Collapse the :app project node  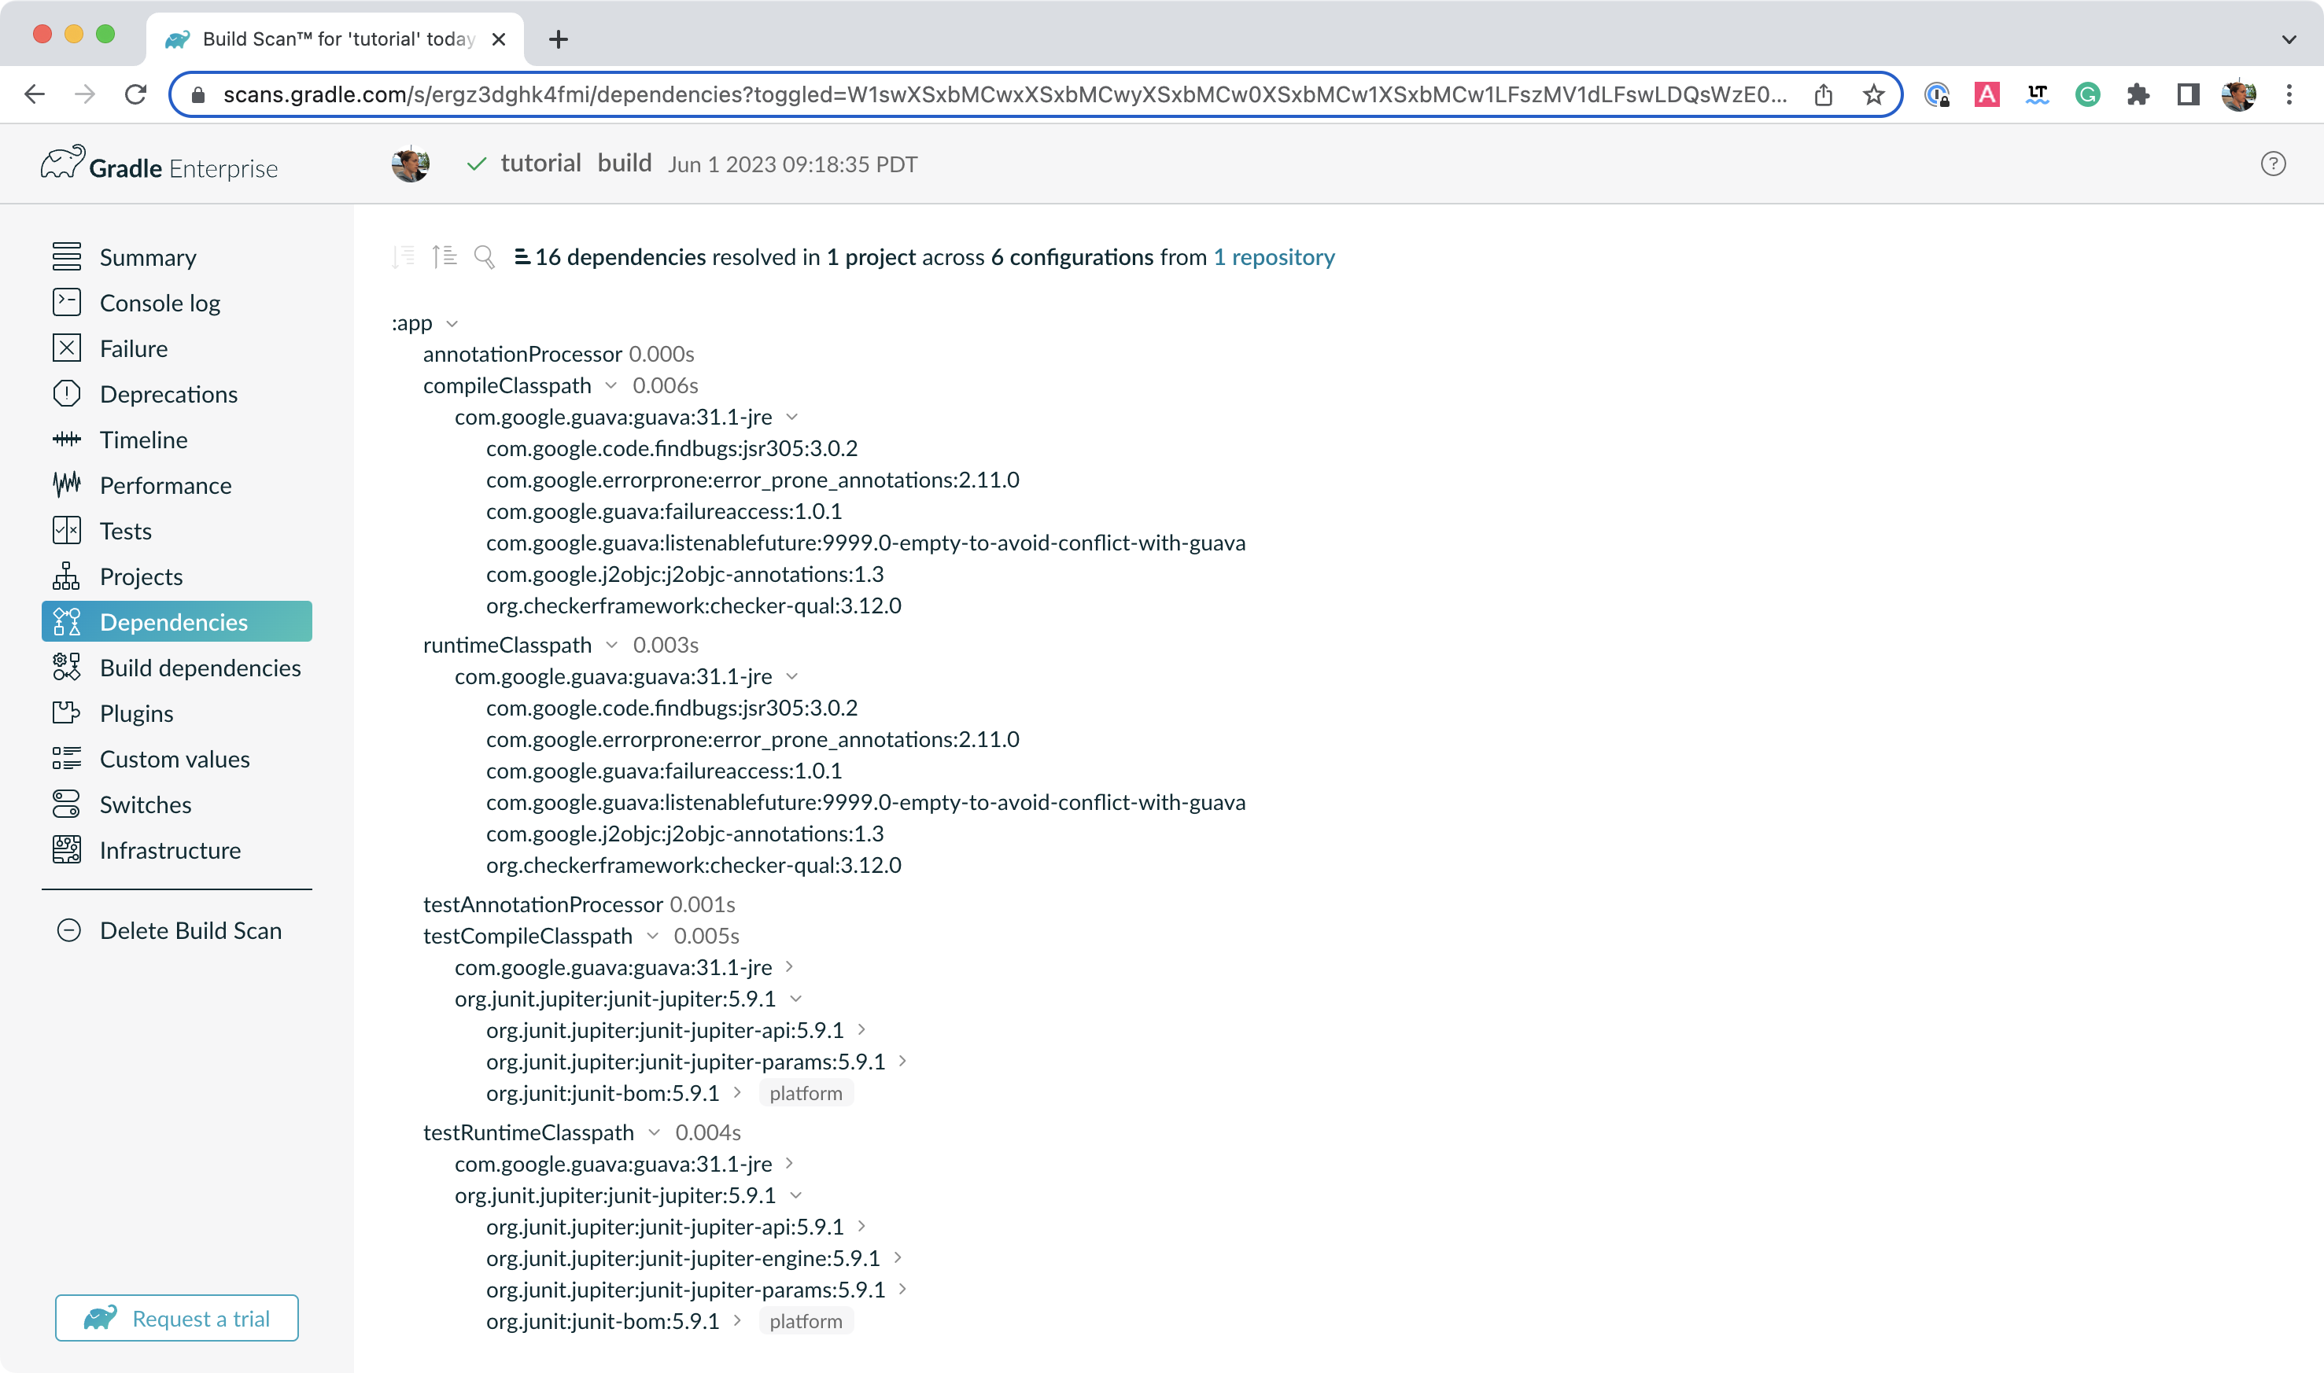452,324
